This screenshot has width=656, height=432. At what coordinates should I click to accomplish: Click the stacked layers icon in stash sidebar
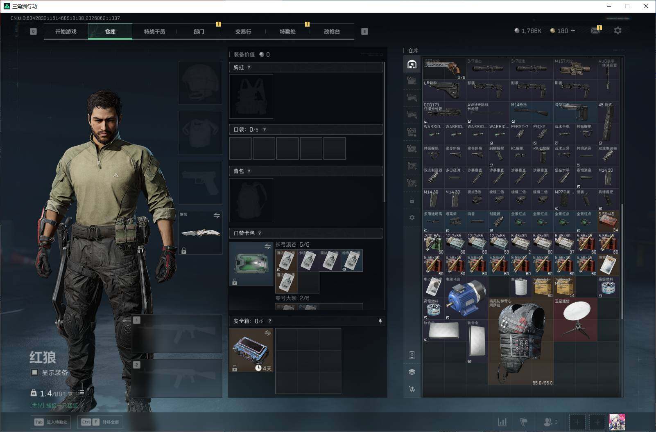click(x=412, y=372)
